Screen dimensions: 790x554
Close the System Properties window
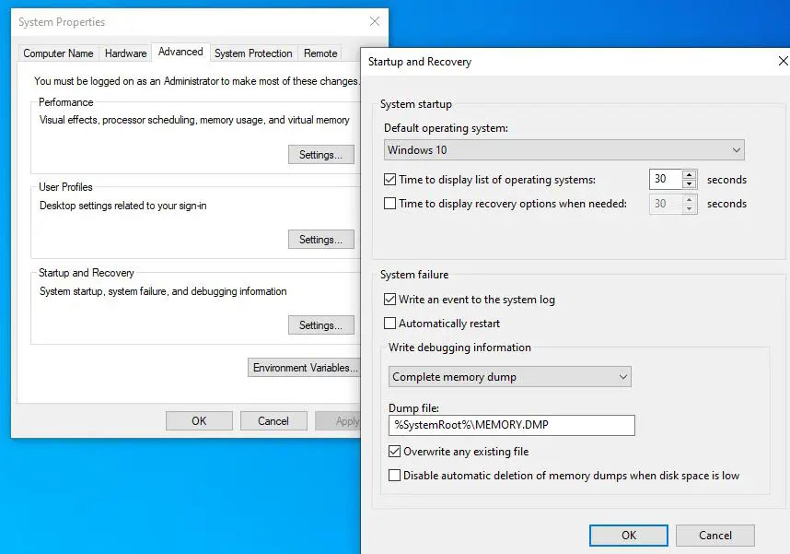pos(374,21)
